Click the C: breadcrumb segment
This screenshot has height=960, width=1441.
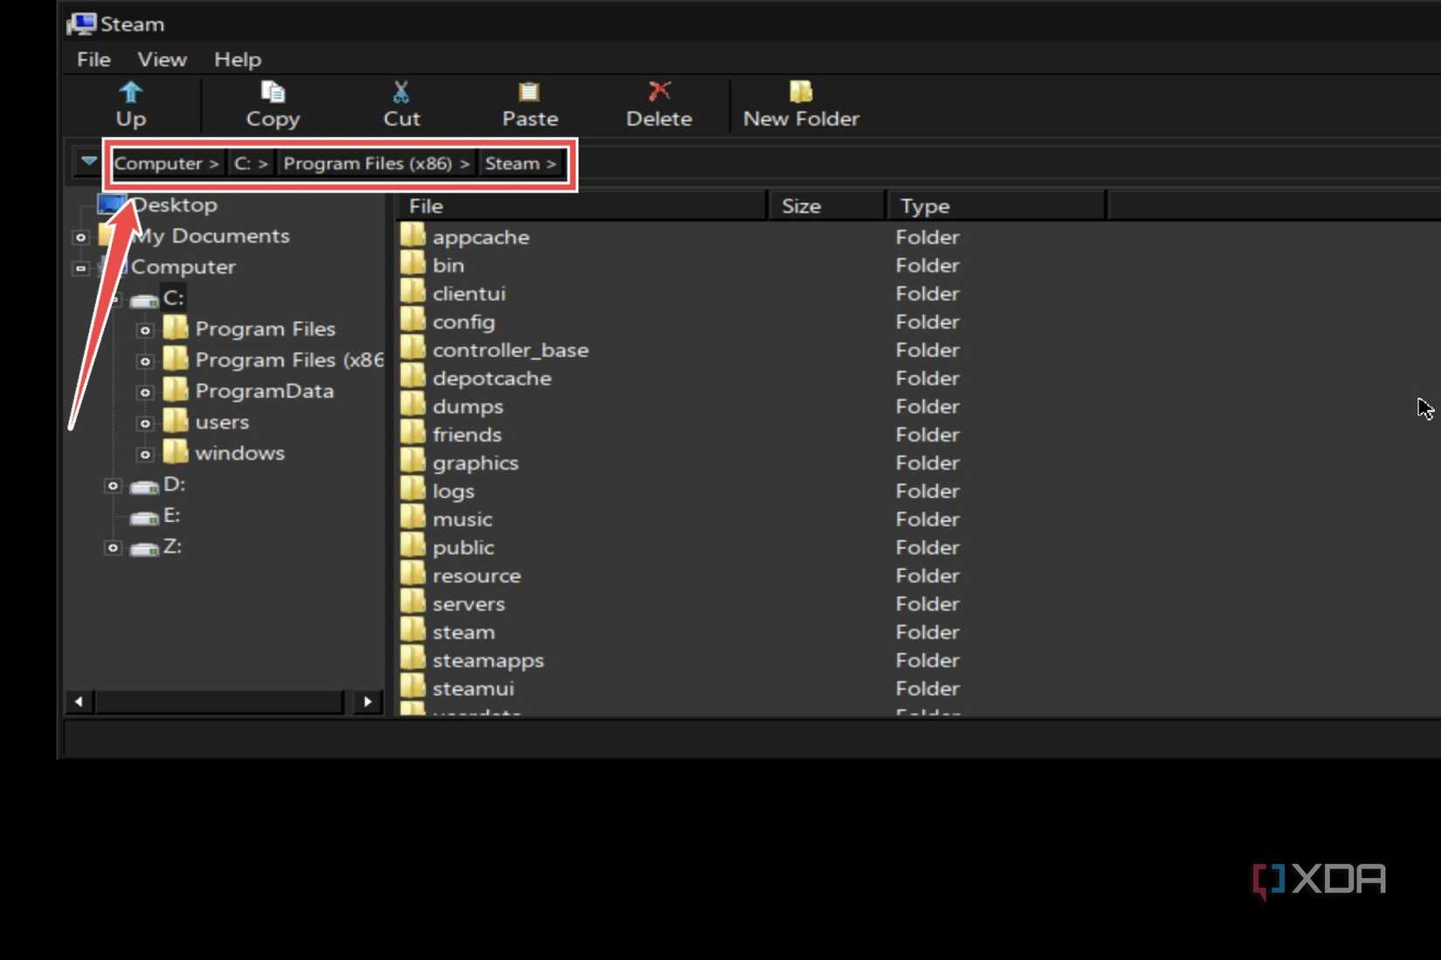251,163
